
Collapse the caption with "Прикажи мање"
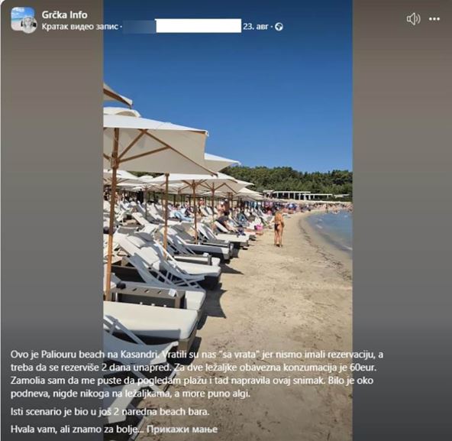click(x=182, y=429)
